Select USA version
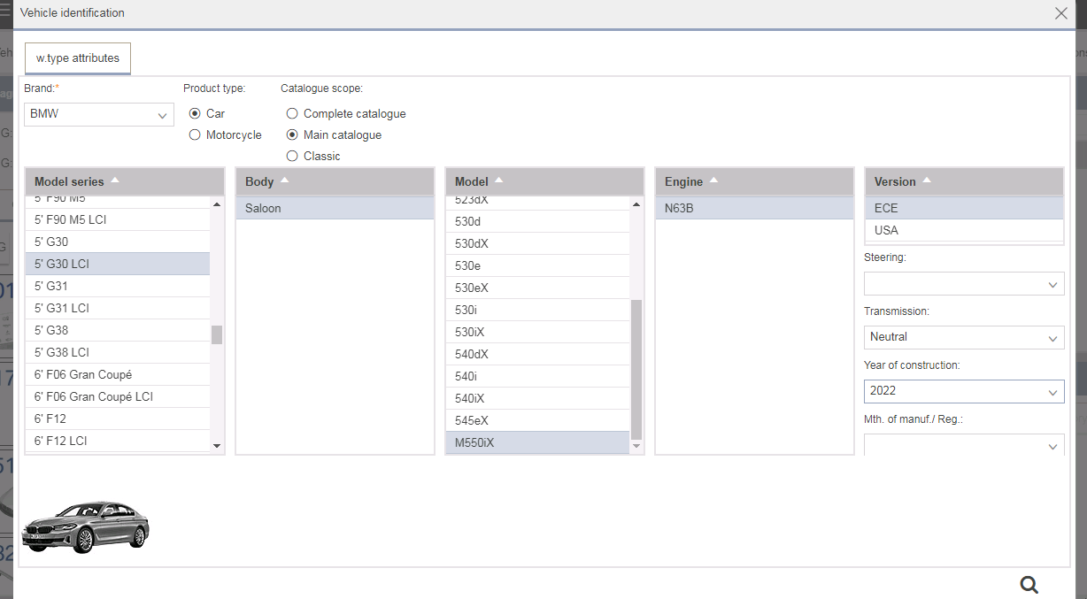This screenshot has width=1087, height=599. (x=886, y=230)
